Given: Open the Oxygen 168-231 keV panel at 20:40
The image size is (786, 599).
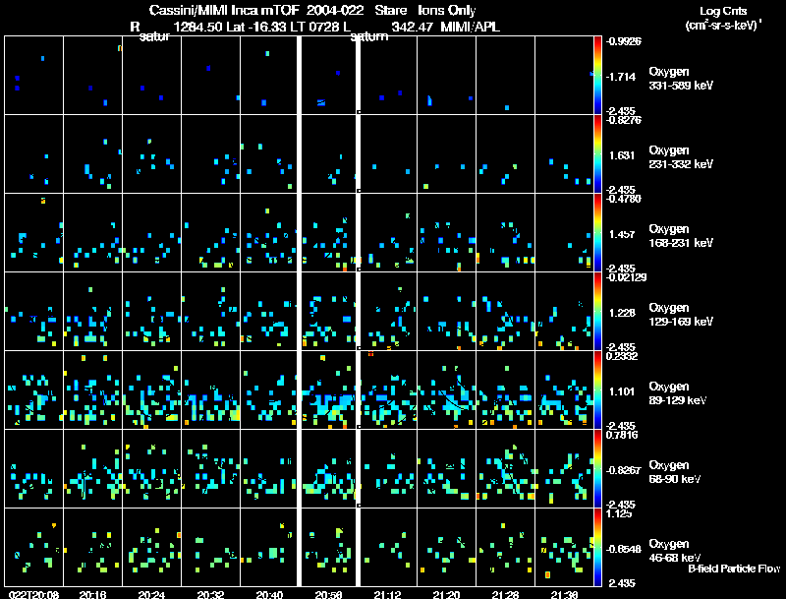Looking at the screenshot, I should (x=269, y=232).
